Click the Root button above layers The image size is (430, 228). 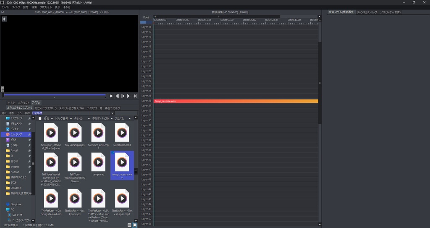[146, 17]
